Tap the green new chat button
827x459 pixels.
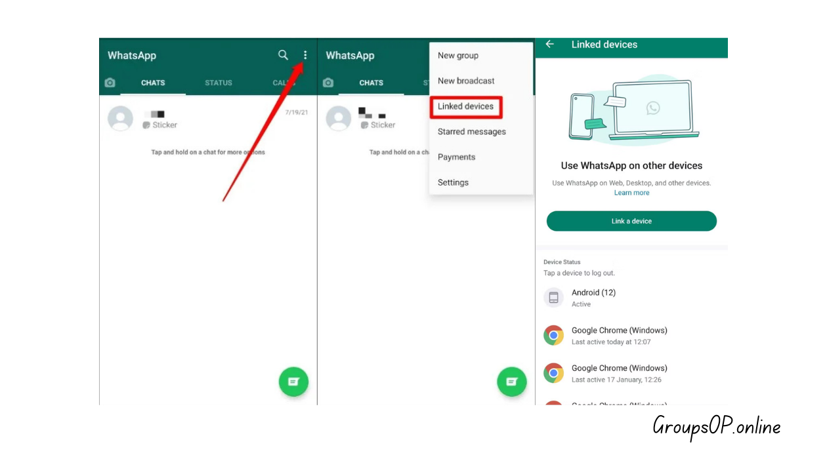[293, 381]
